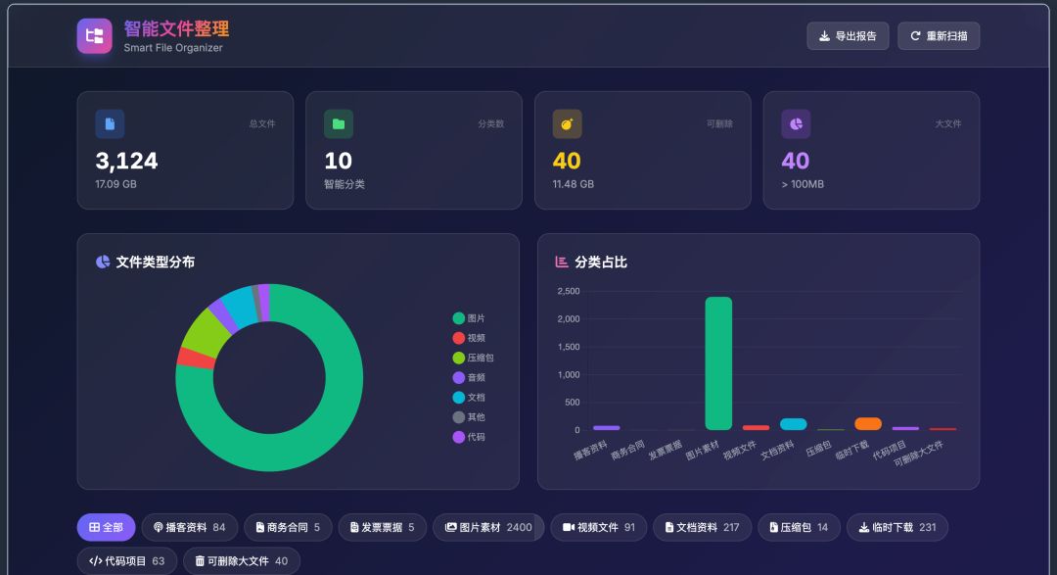This screenshot has width=1057, height=575.
Task: Toggle 视频 legend entry
Action: (x=469, y=338)
